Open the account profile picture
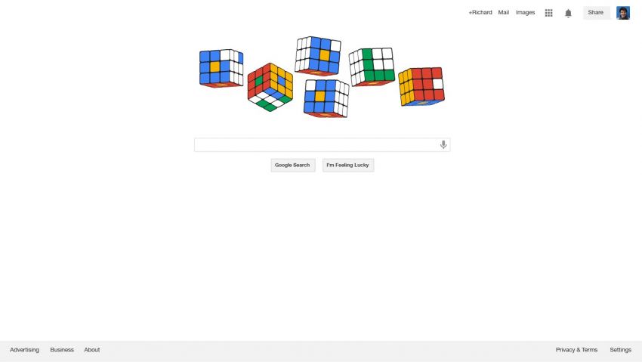This screenshot has height=362, width=642. point(623,13)
